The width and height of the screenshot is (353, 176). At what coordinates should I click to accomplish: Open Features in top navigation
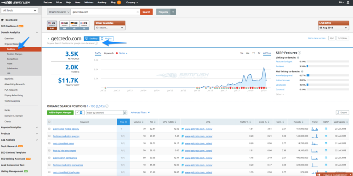coord(47,2)
